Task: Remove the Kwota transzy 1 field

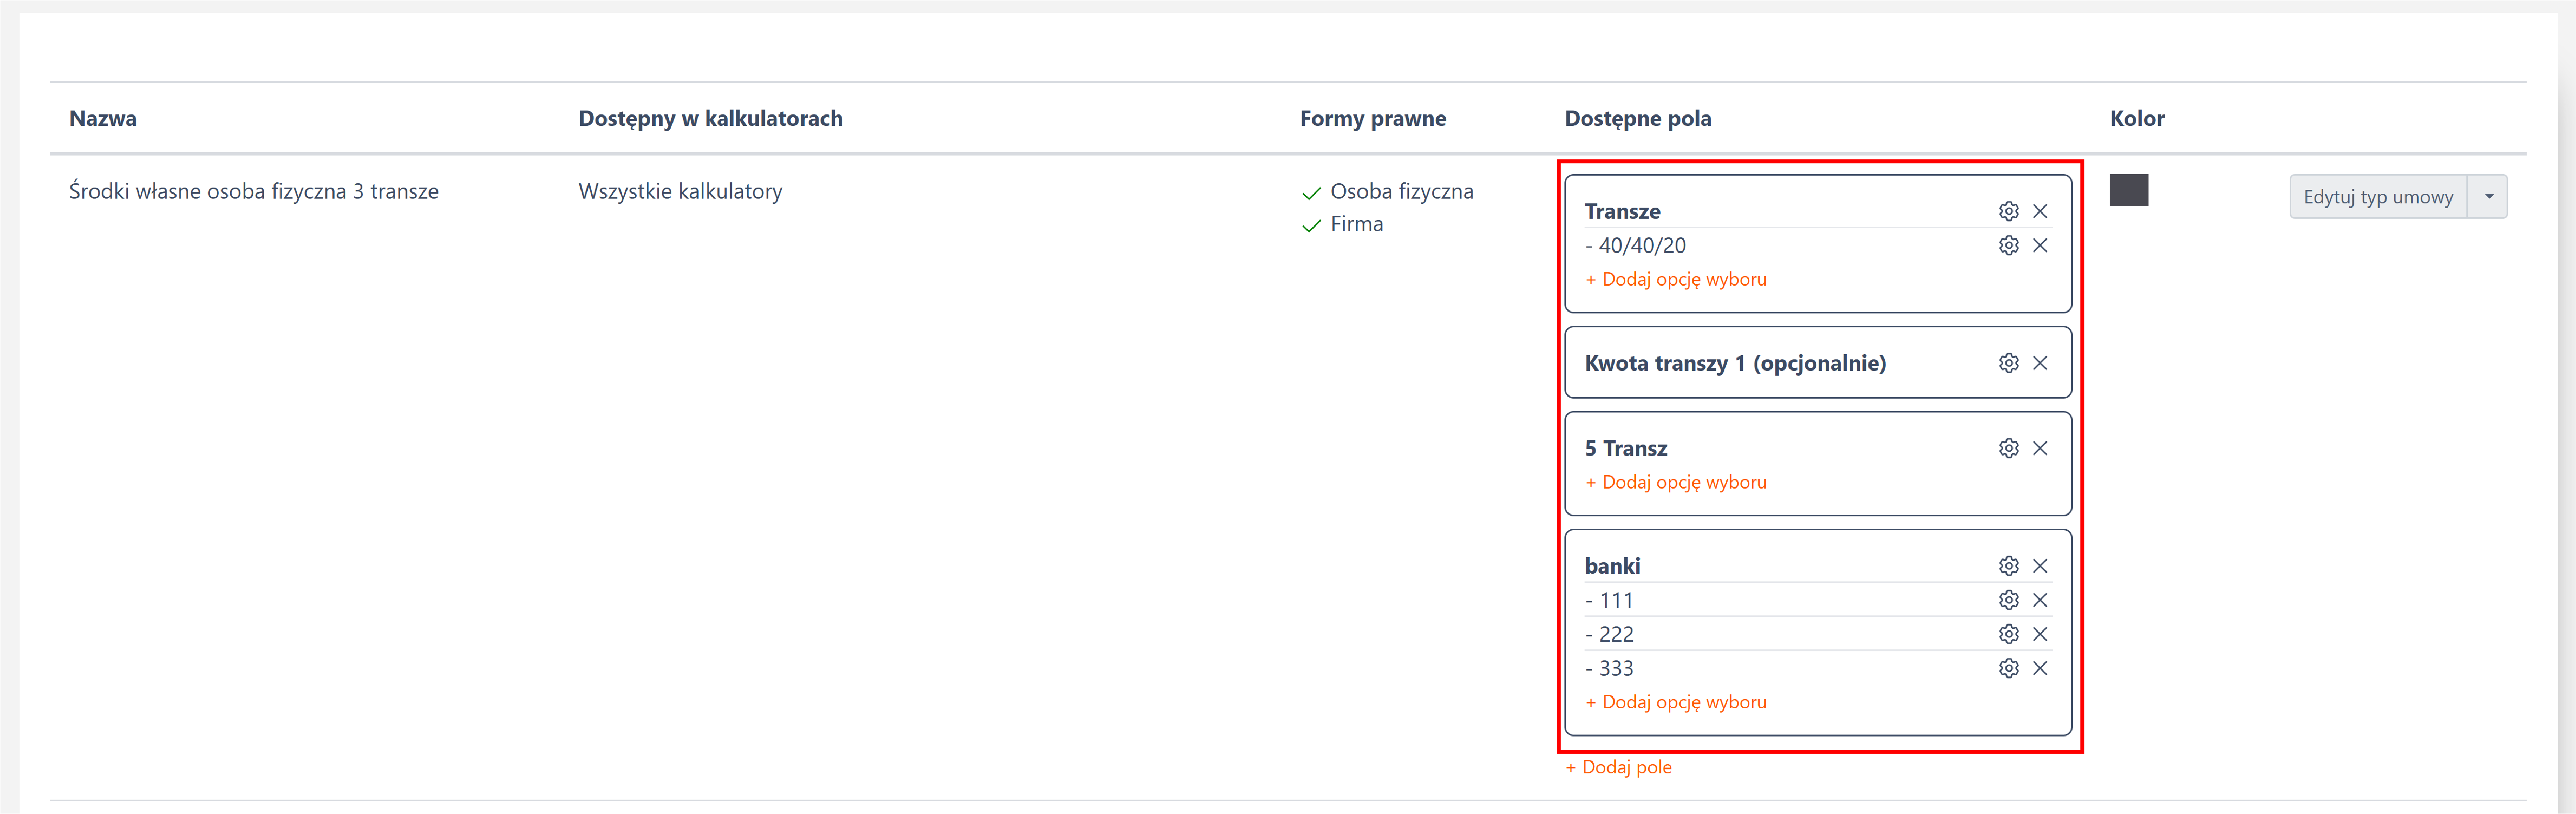Action: 2040,363
